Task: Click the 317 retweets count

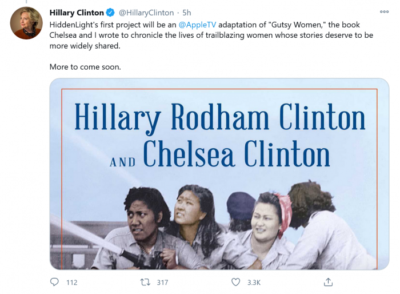Action: 162,282
